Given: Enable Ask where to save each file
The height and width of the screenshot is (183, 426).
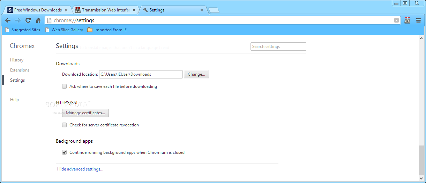Looking at the screenshot, I should 64,86.
